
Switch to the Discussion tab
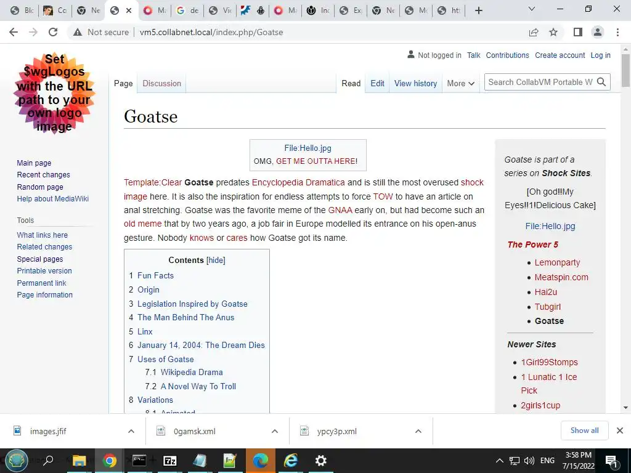point(162,83)
